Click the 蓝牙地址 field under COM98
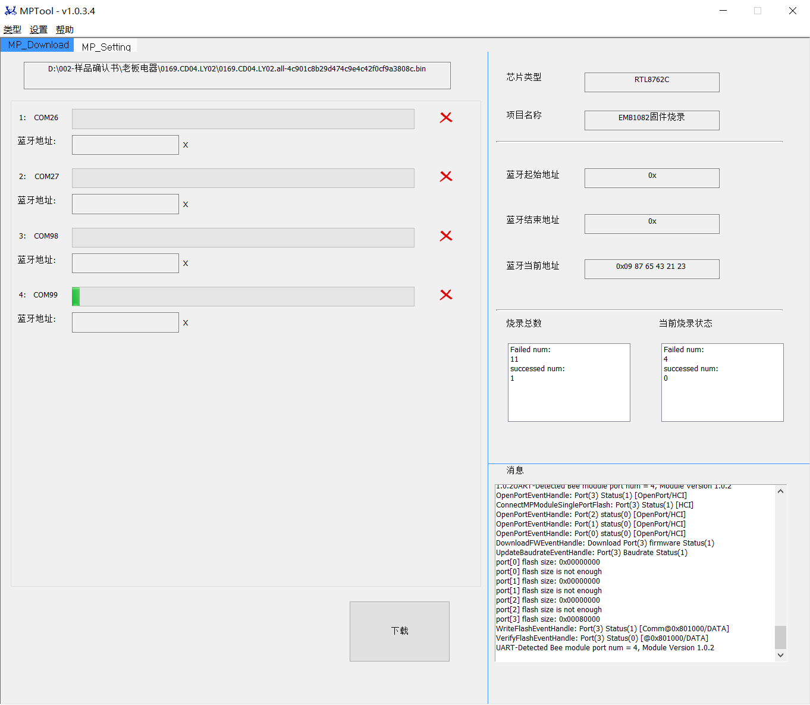Viewport: 810px width, 705px height. (125, 263)
